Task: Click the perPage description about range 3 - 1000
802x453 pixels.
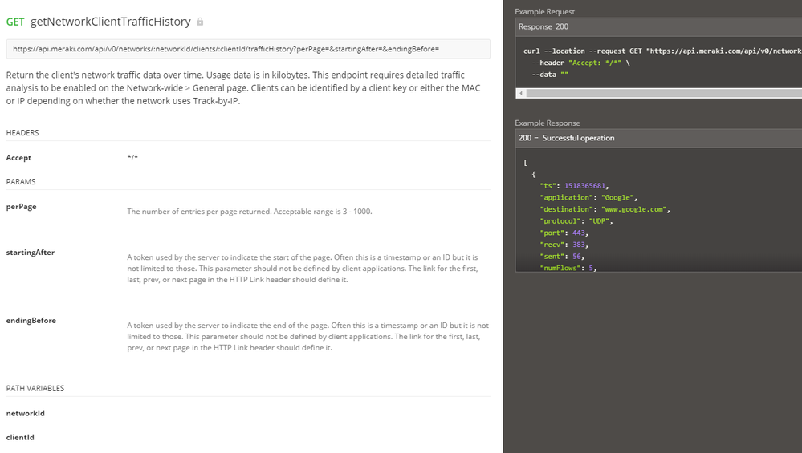Action: click(x=250, y=212)
